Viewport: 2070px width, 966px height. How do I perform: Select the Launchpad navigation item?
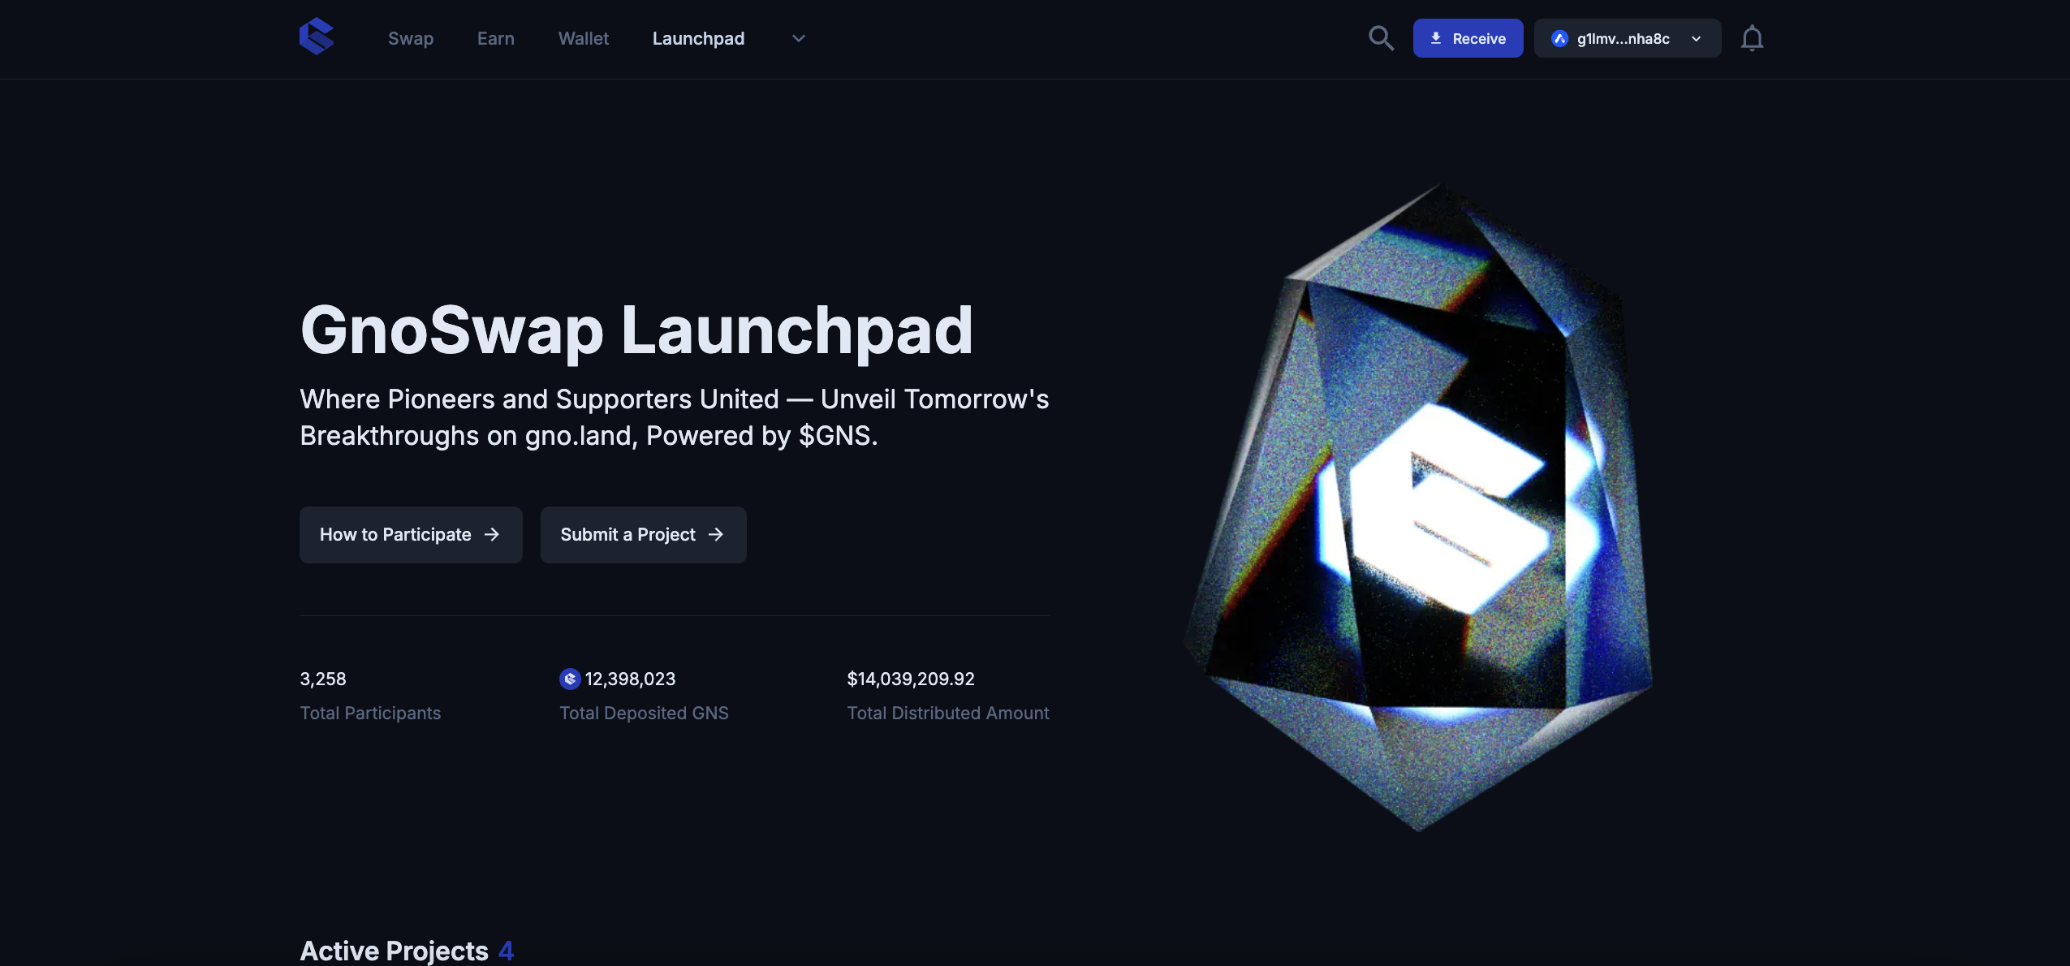(x=698, y=38)
